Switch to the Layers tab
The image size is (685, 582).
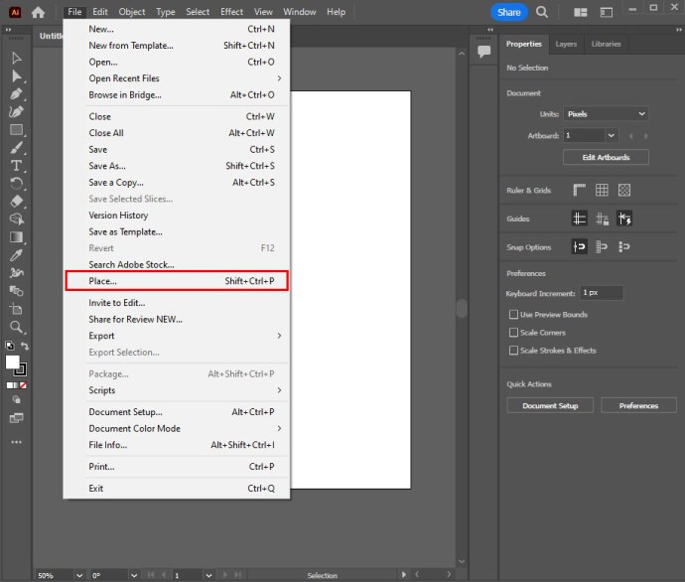(x=566, y=44)
